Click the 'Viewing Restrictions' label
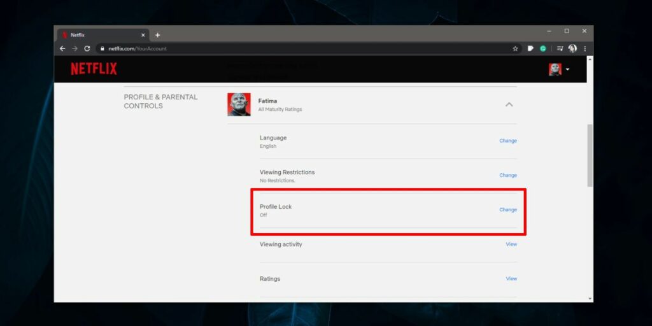This screenshot has width=652, height=326. (287, 172)
